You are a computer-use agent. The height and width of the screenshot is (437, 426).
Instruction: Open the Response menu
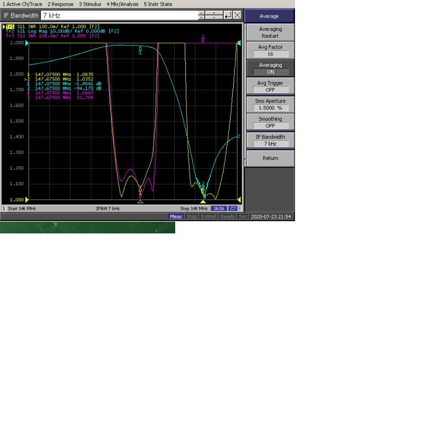(60, 4)
